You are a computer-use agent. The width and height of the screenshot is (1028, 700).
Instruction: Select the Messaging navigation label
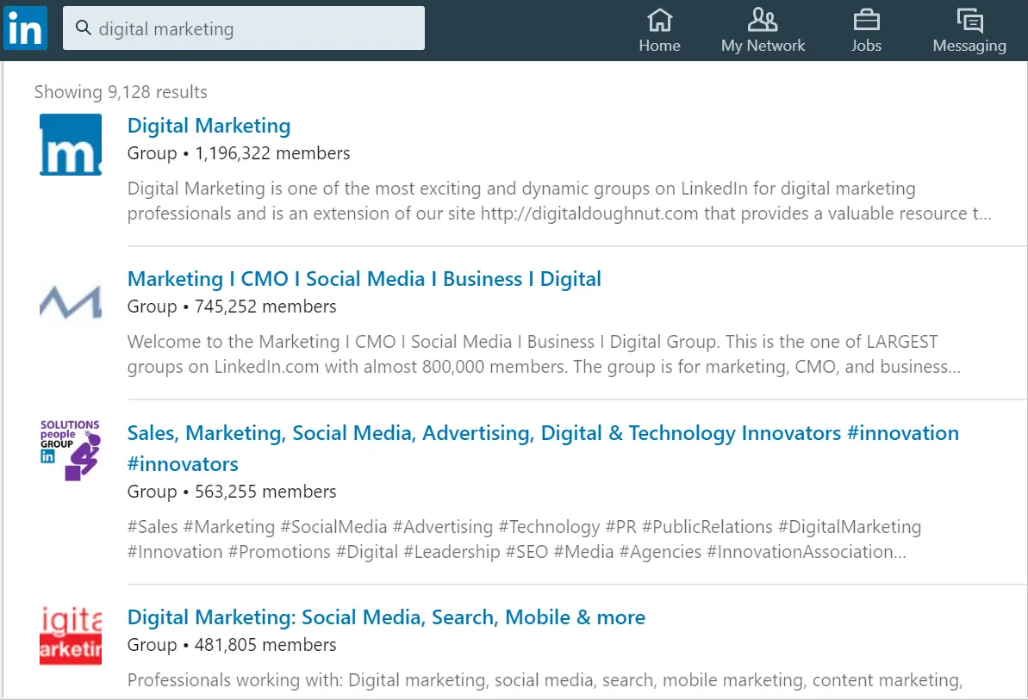[969, 46]
